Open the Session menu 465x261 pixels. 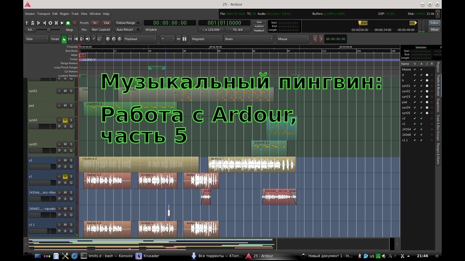point(30,14)
